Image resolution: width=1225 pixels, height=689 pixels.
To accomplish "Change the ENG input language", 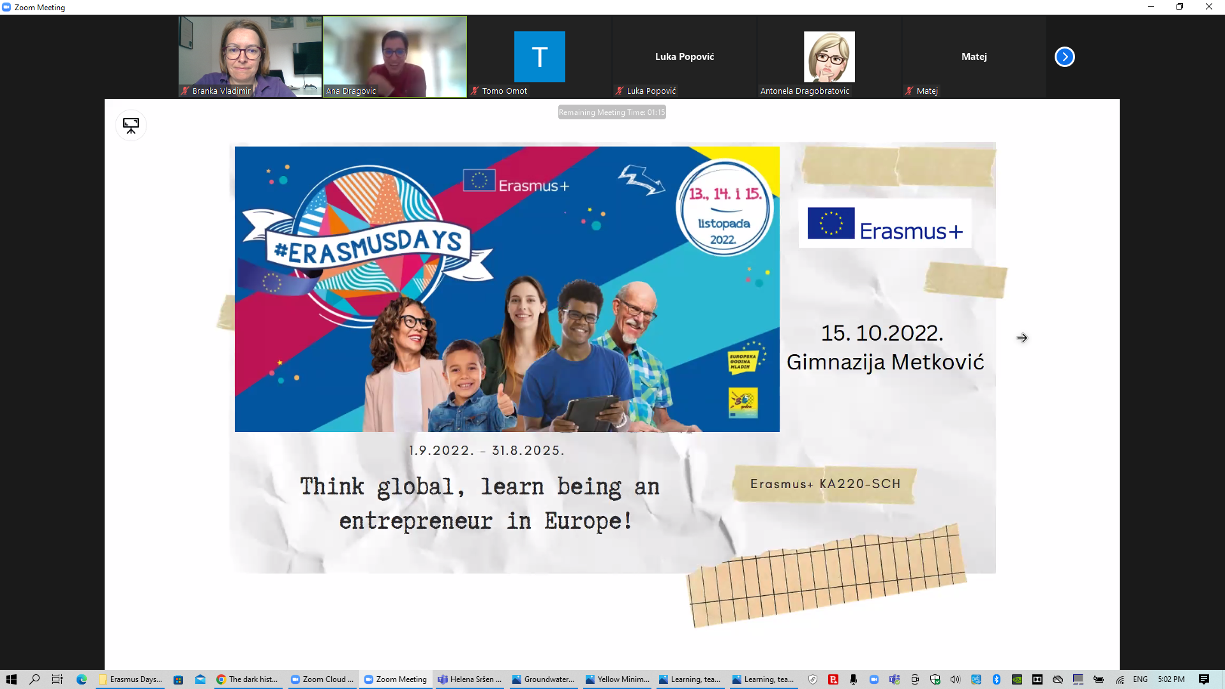I will click(1140, 679).
